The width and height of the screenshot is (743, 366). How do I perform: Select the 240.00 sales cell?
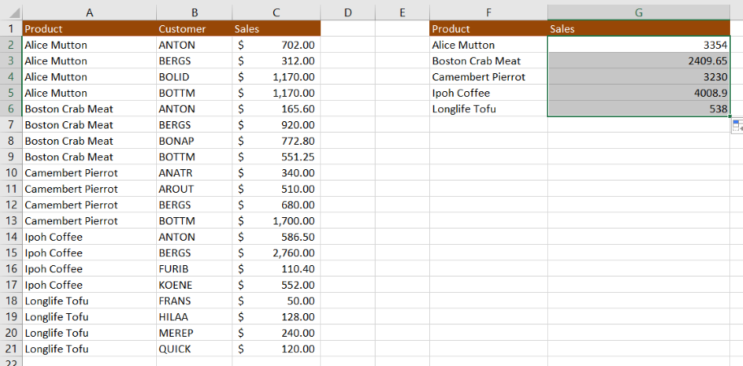[276, 333]
